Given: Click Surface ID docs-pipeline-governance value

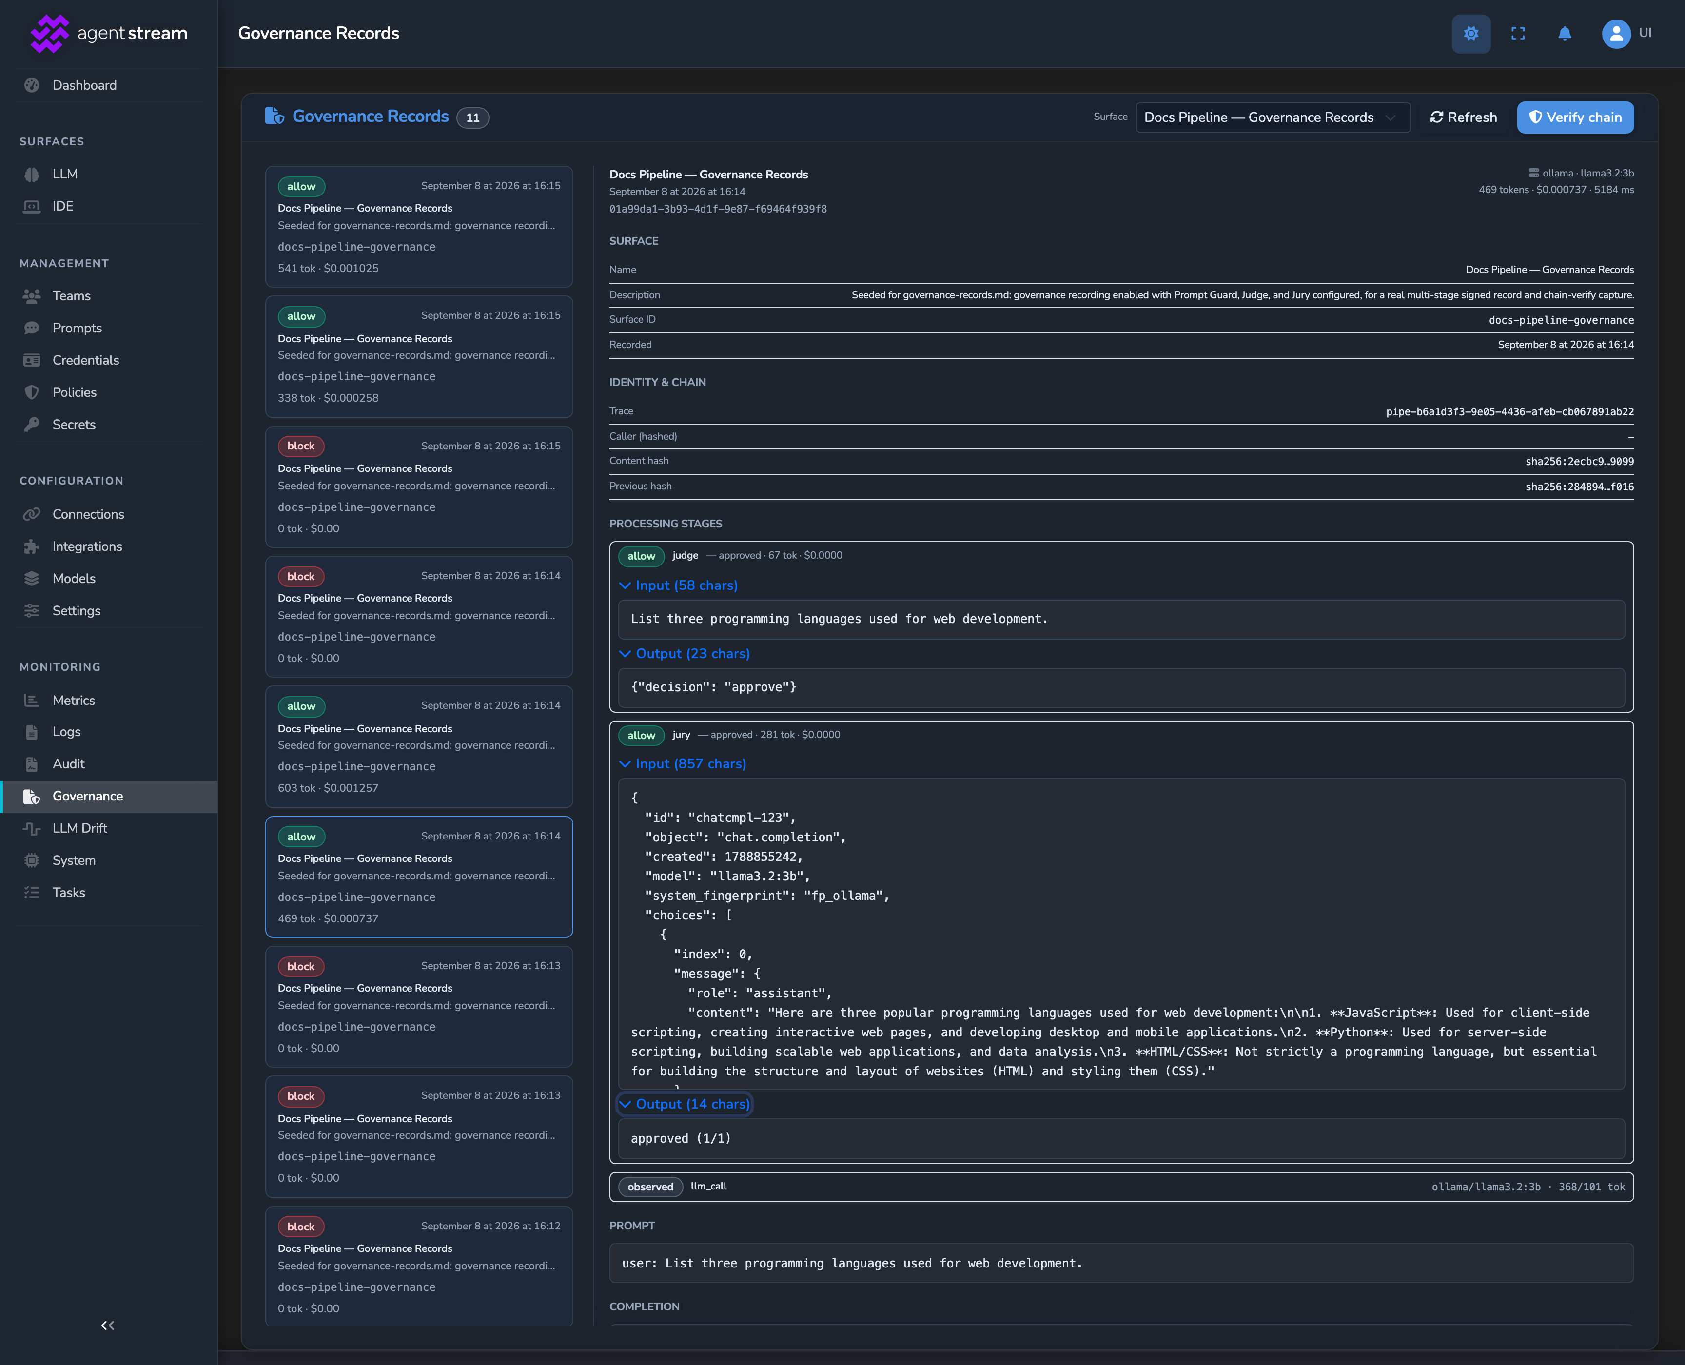Looking at the screenshot, I should [x=1561, y=320].
